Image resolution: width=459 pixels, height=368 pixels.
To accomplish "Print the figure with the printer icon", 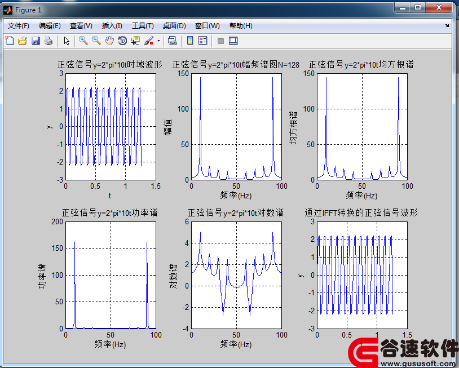I will pos(48,41).
